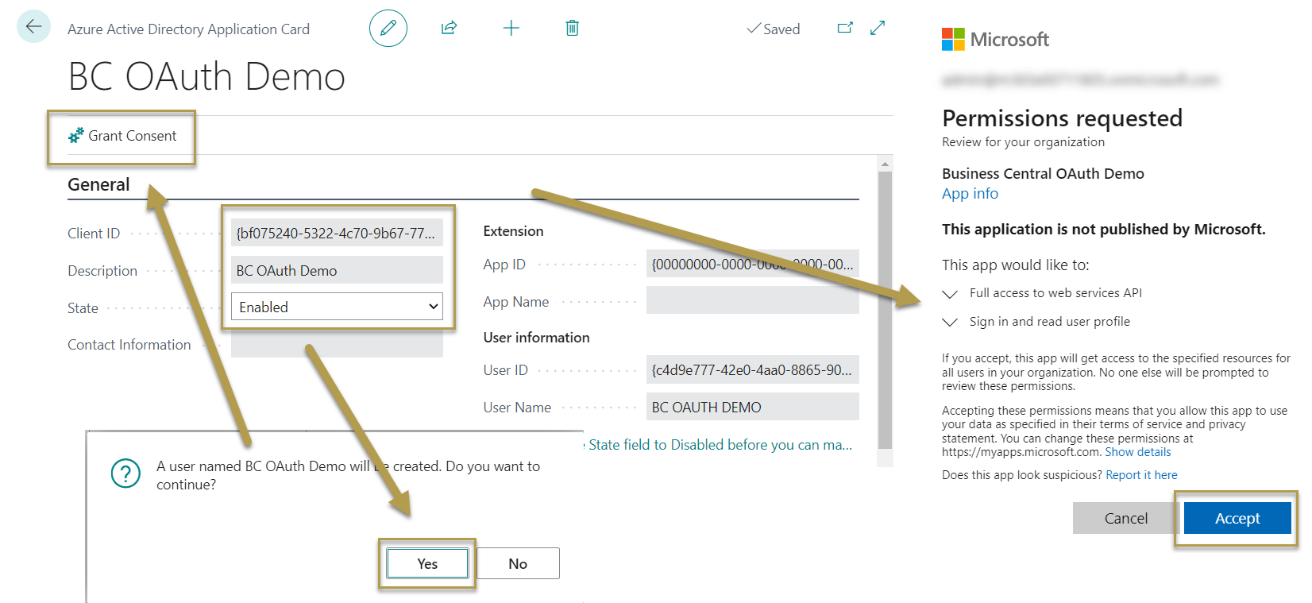Click the Grant Consent action
This screenshot has height=603, width=1312.
tap(122, 136)
